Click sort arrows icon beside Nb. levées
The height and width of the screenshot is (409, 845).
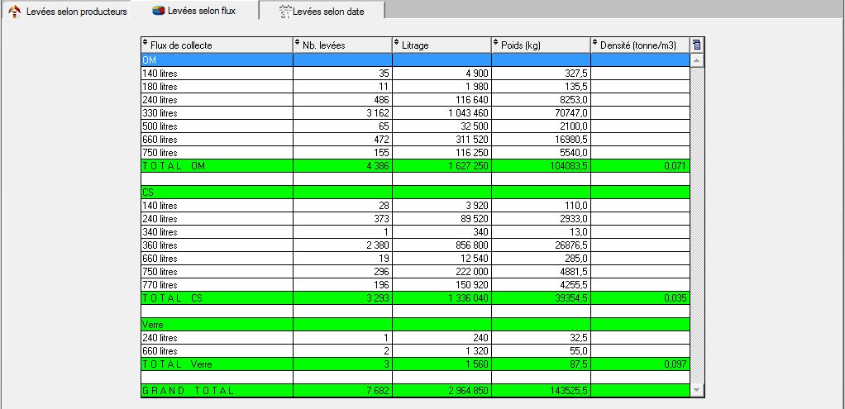pos(298,45)
